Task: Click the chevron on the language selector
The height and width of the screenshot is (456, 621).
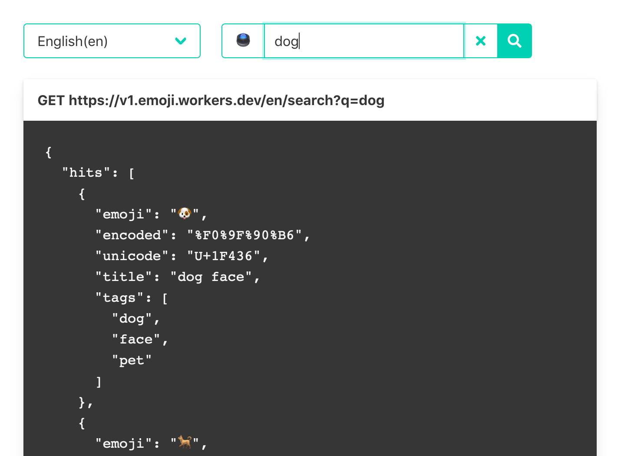Action: pyautogui.click(x=180, y=41)
